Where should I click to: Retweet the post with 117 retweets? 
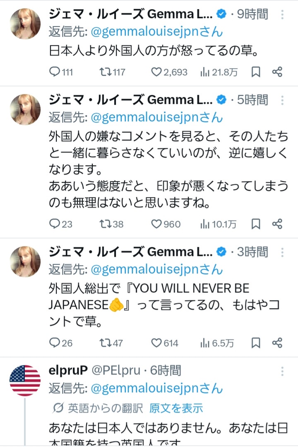106,72
